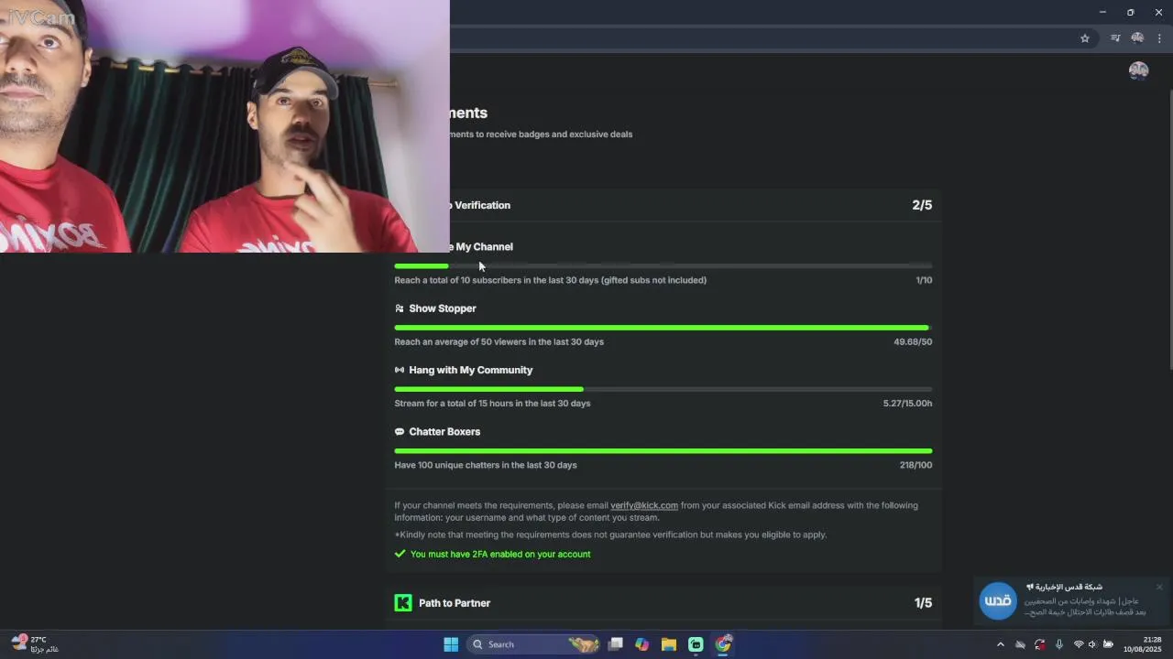Click the Kick logo beside Path to Partner
Image resolution: width=1173 pixels, height=659 pixels.
403,603
